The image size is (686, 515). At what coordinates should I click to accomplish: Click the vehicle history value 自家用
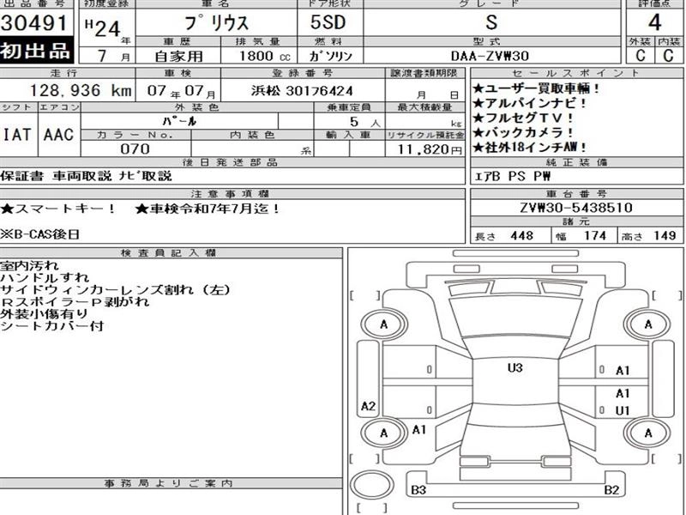coord(178,56)
